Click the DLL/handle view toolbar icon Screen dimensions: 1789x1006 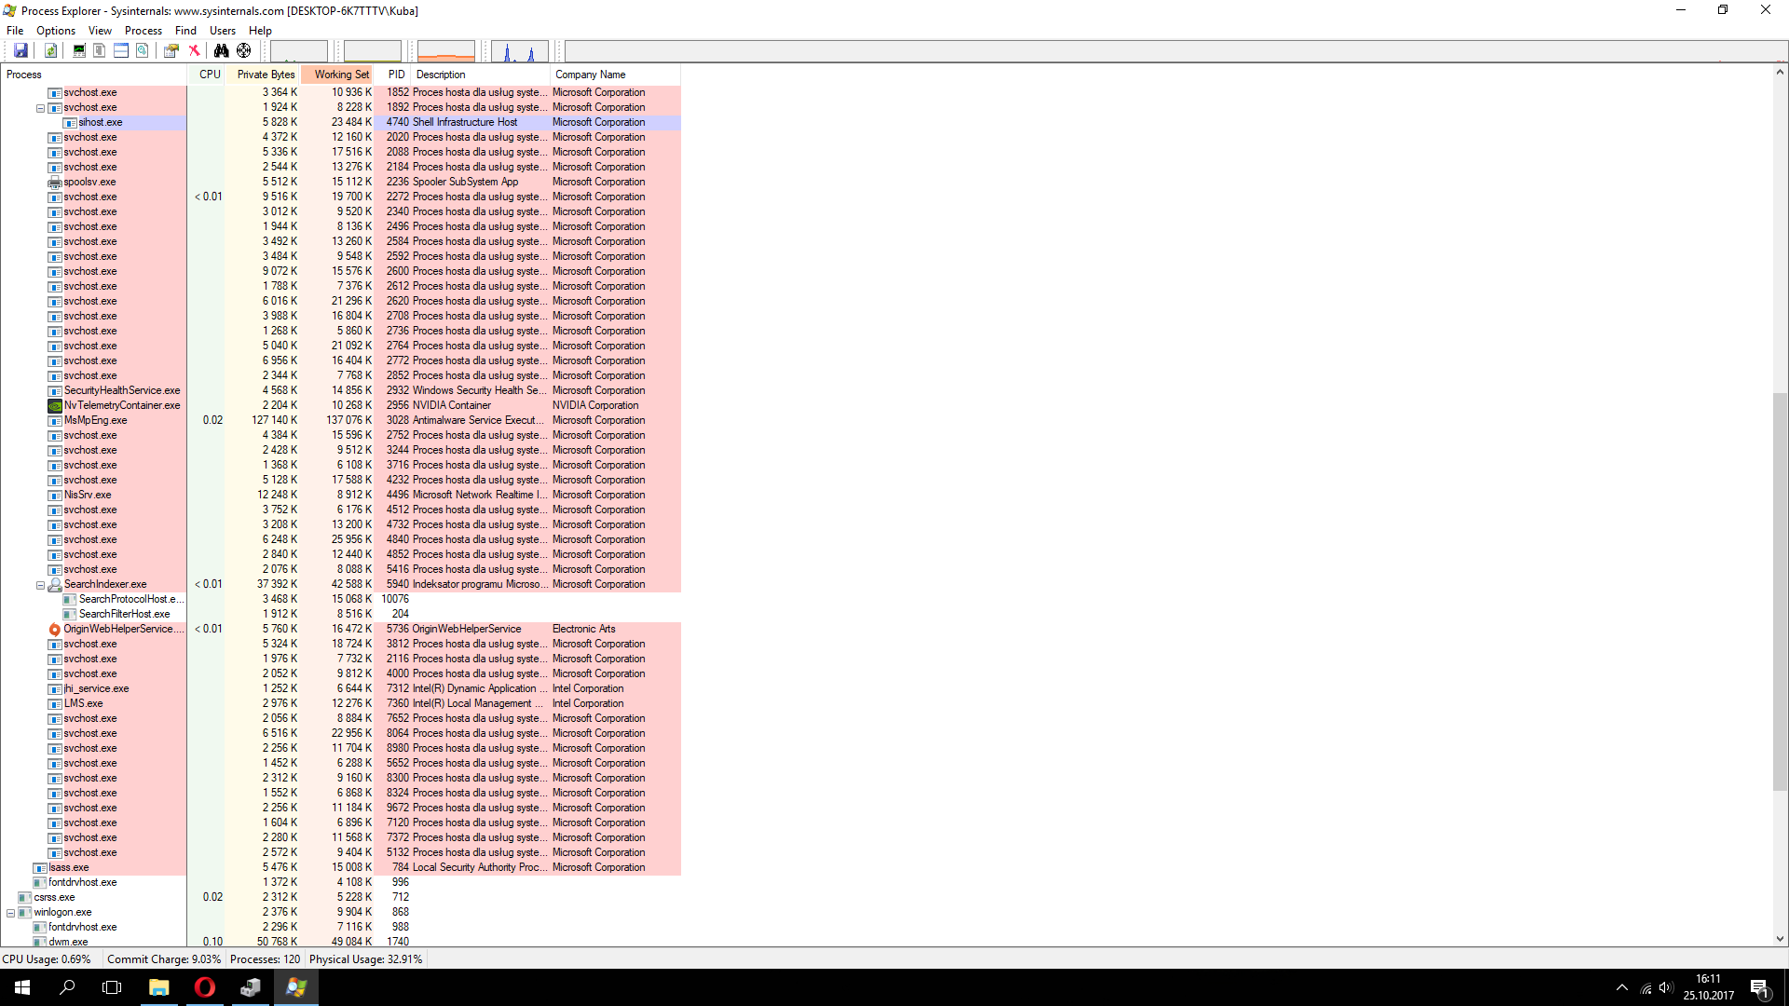click(143, 50)
